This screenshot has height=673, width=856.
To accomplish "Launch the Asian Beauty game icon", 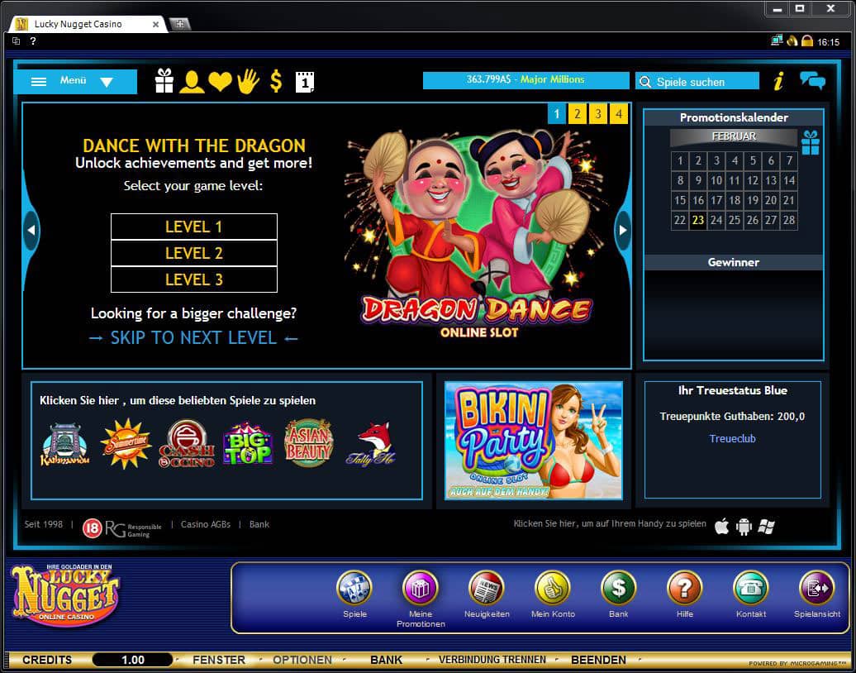I will pos(309,443).
